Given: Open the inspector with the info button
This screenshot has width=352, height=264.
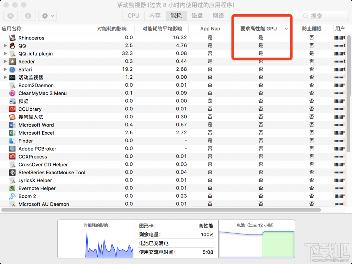Looking at the screenshot, I should click(28, 16).
